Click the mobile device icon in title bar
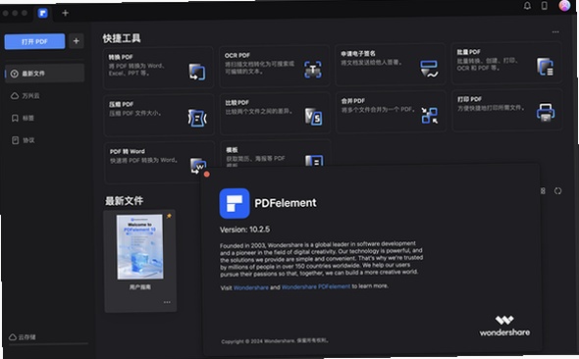This screenshot has height=359, width=579. tap(545, 6)
